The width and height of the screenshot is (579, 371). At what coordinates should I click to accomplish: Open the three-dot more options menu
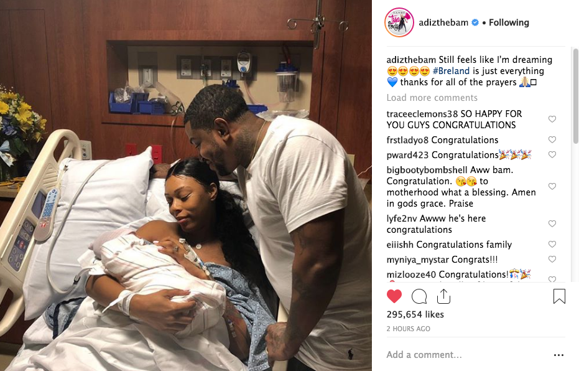558,355
